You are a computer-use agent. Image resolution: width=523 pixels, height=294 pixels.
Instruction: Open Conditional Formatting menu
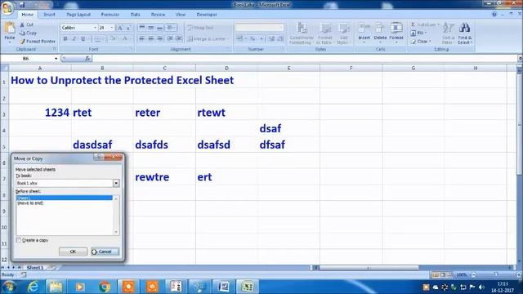click(x=302, y=33)
